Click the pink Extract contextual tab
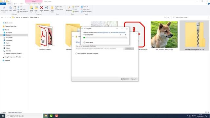The height and width of the screenshot is (118, 210). pyautogui.click(x=33, y=1)
